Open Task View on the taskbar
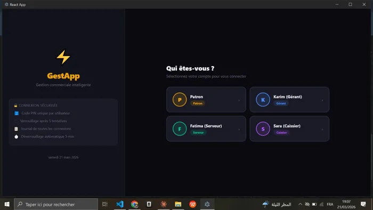The image size is (373, 210). coord(104,204)
